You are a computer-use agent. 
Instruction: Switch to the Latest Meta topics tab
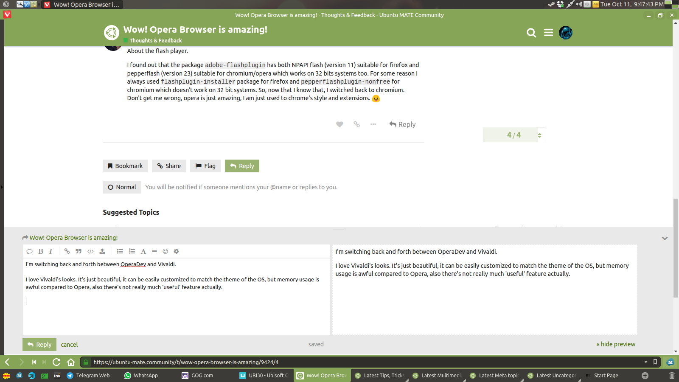[495, 376]
